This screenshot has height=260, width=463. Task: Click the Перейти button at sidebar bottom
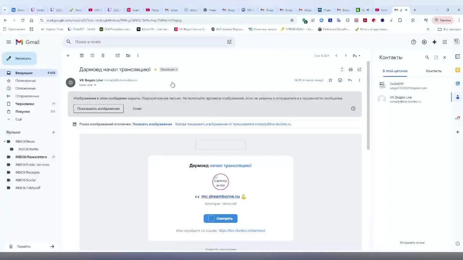tap(31, 247)
